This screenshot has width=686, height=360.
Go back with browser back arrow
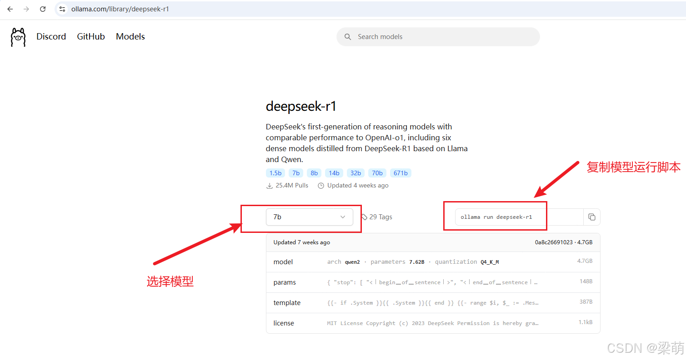(x=10, y=9)
